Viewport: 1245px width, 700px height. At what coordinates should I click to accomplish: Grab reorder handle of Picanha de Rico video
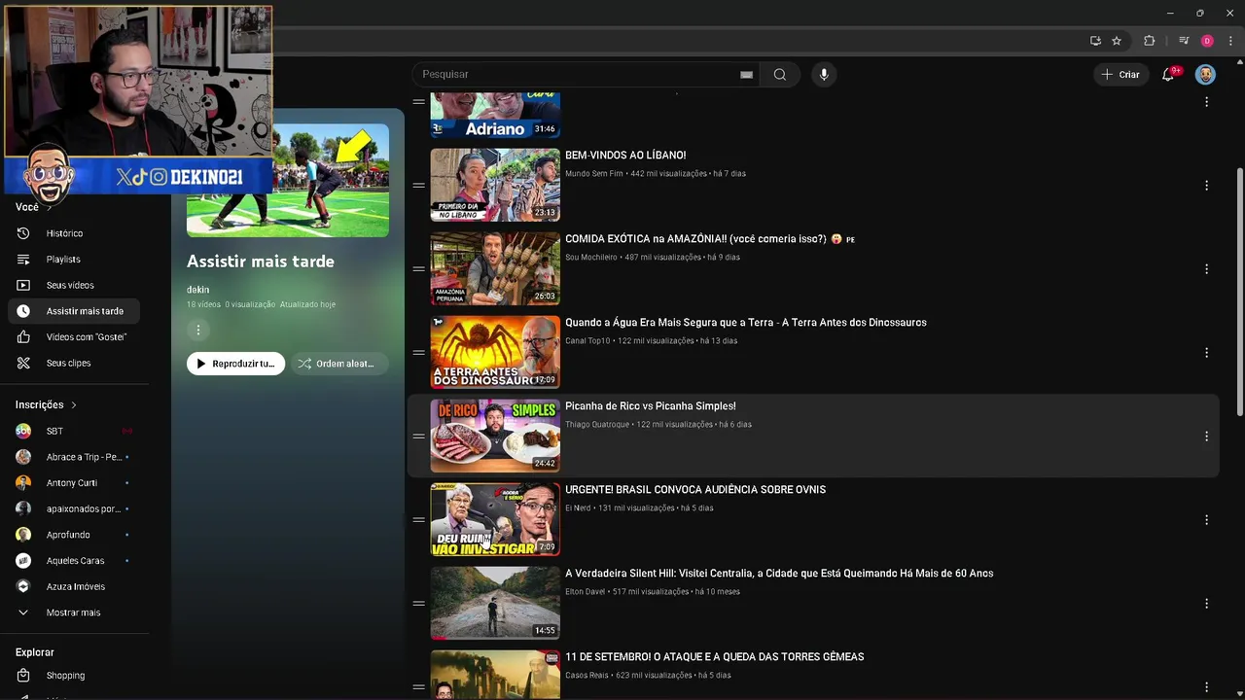click(418, 437)
